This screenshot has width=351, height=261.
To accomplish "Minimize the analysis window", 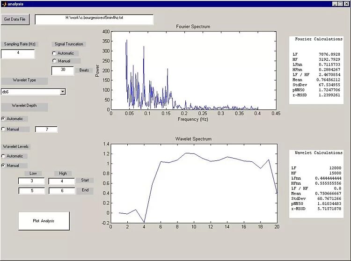I will click(335, 4).
